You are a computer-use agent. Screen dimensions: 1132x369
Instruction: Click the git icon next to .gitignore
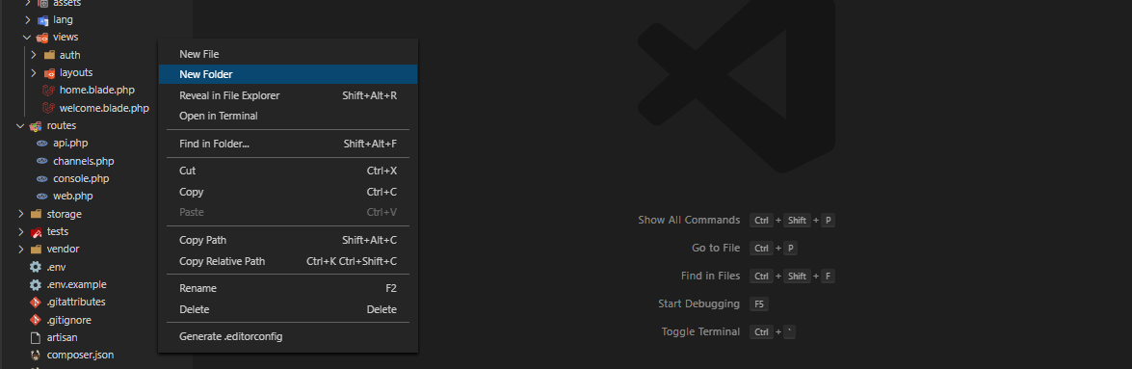click(36, 320)
